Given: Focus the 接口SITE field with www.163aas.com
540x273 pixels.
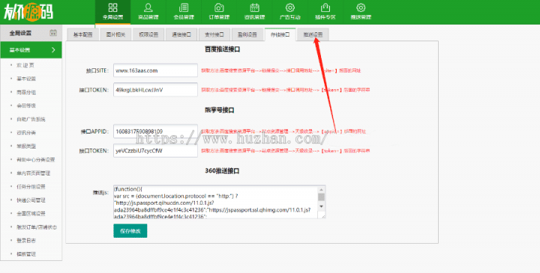Looking at the screenshot, I should pyautogui.click(x=156, y=70).
